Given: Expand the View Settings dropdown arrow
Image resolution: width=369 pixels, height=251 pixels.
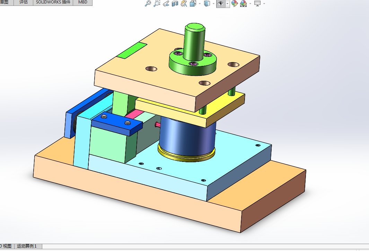Looking at the screenshot, I should click(264, 3).
